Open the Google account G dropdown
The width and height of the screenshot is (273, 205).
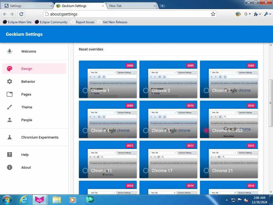(x=247, y=14)
